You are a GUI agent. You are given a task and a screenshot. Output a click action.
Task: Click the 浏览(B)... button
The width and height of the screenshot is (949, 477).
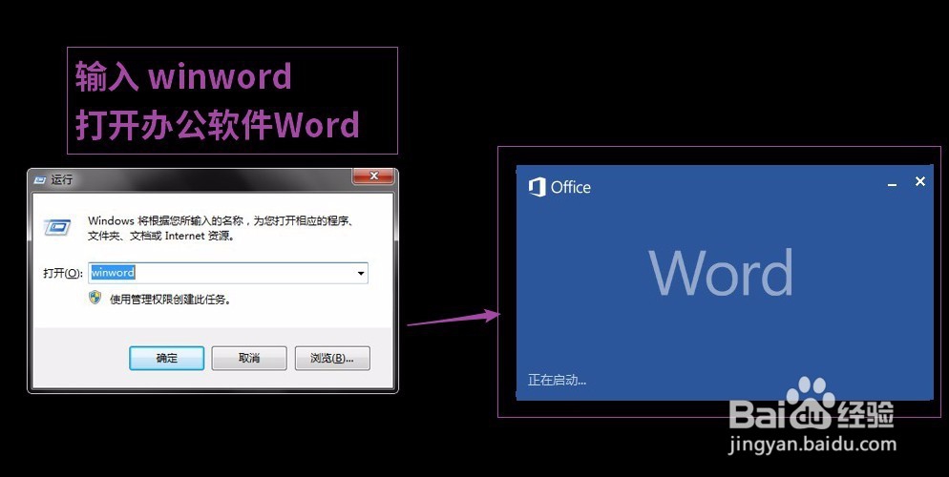pyautogui.click(x=331, y=358)
